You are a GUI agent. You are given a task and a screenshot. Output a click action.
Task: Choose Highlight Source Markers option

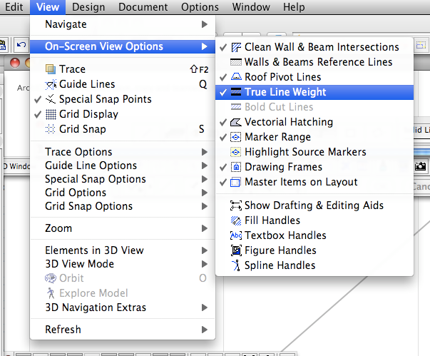pyautogui.click(x=305, y=152)
